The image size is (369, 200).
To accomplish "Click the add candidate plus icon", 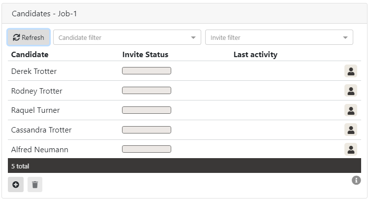I will (x=16, y=185).
